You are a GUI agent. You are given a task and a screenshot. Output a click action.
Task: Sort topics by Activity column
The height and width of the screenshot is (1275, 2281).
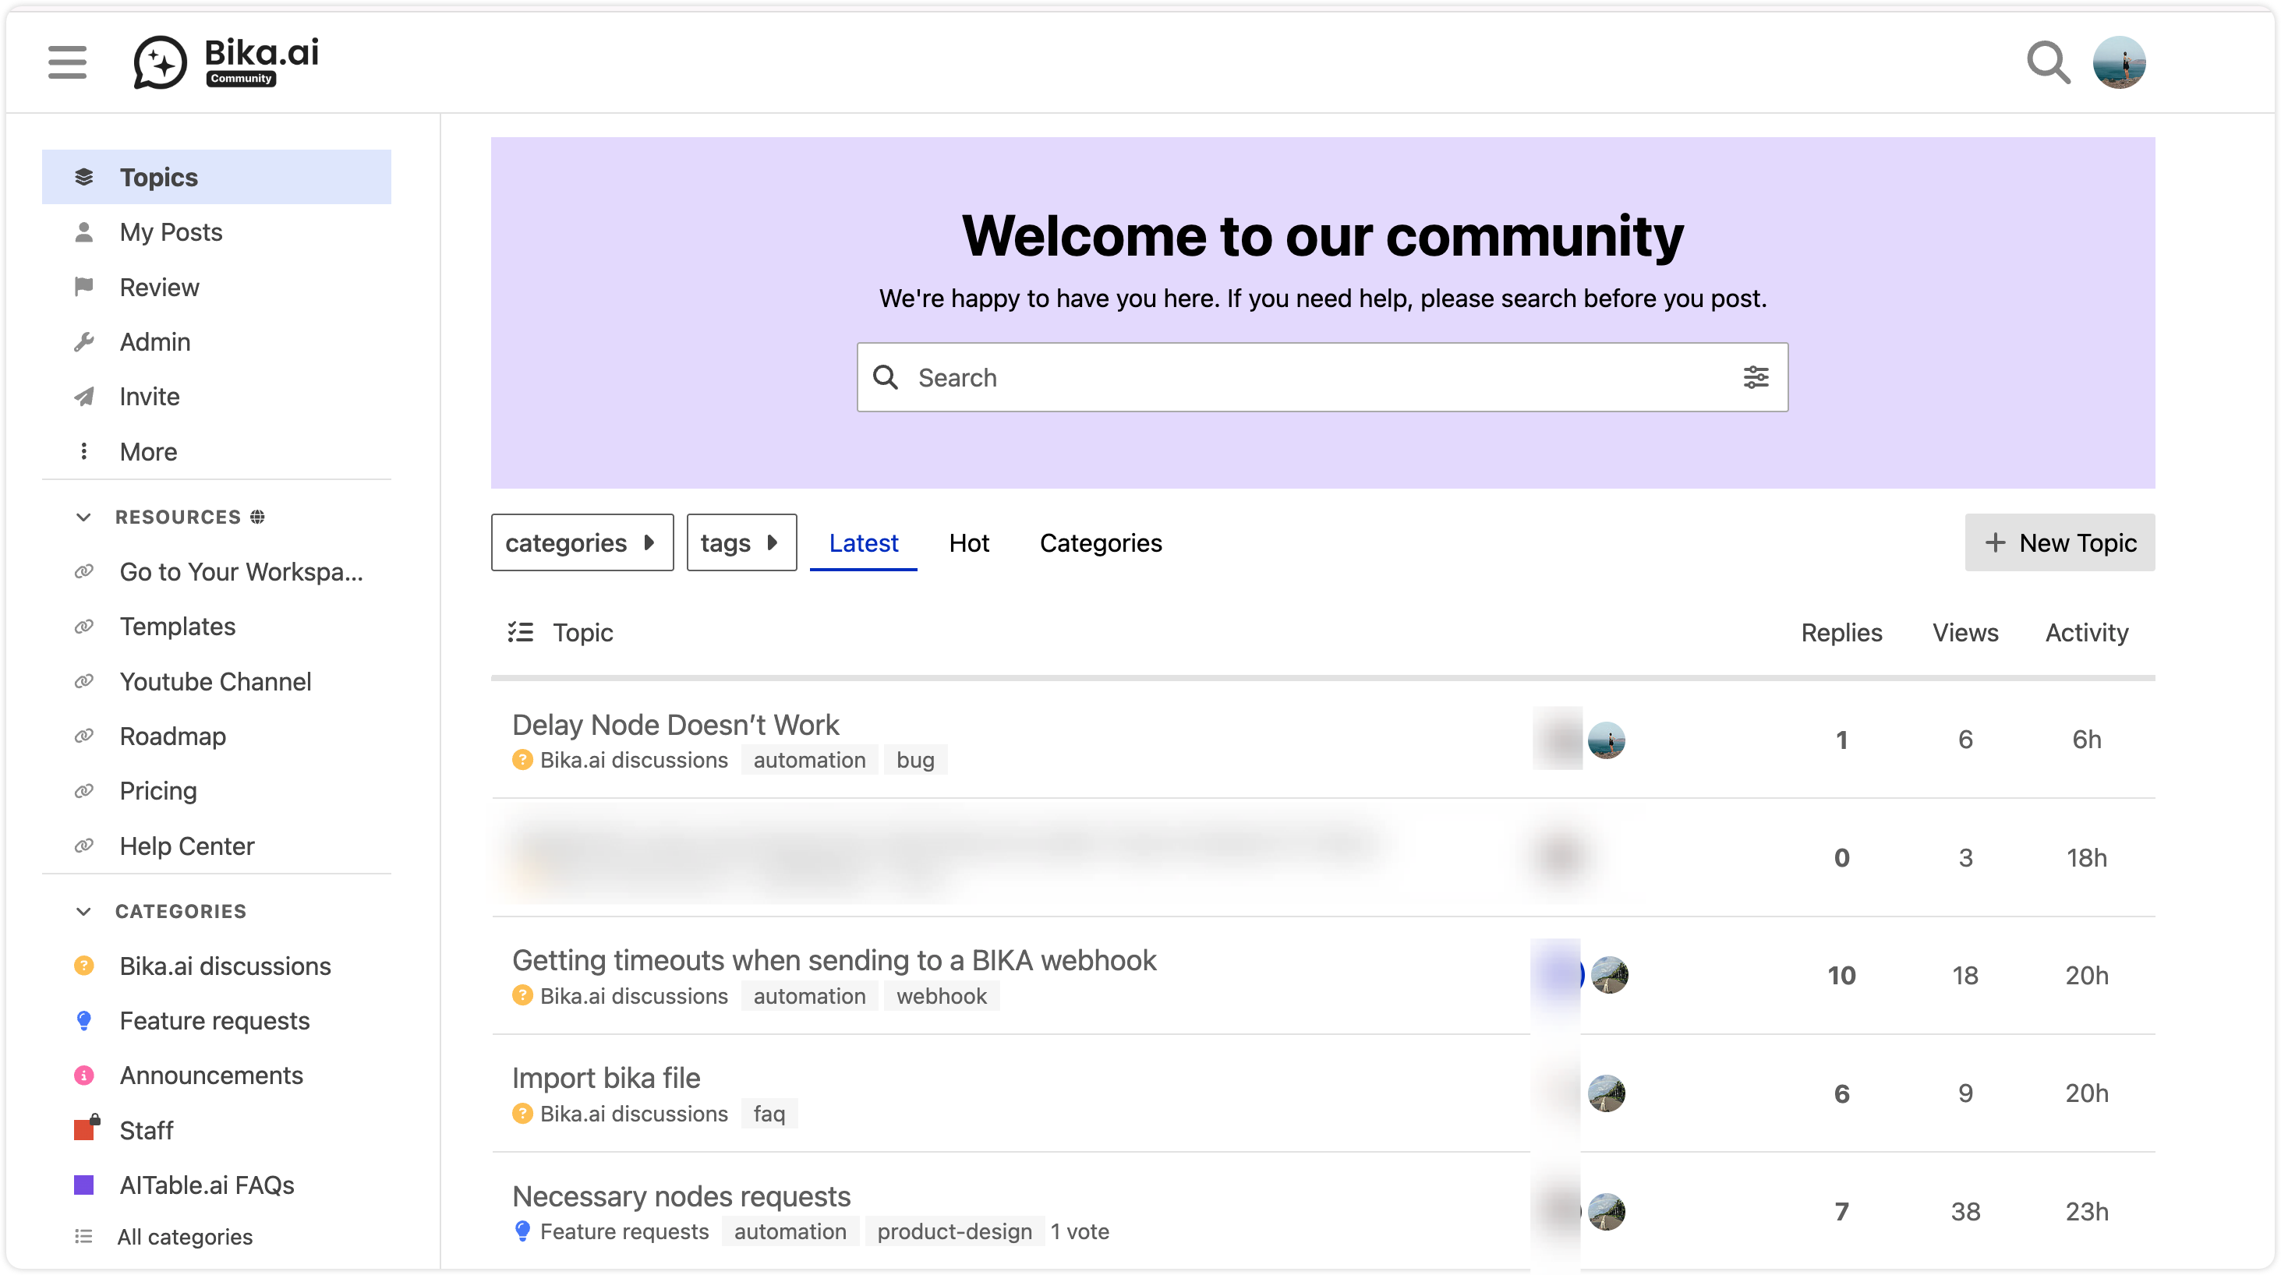click(x=2086, y=632)
